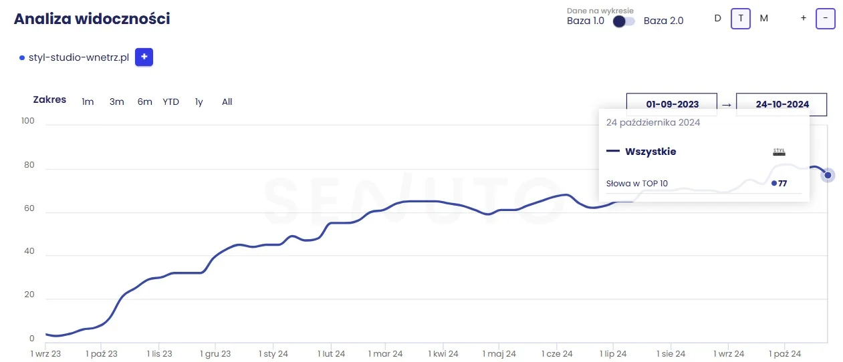Set range to 3m
843x362 pixels.
click(x=117, y=102)
